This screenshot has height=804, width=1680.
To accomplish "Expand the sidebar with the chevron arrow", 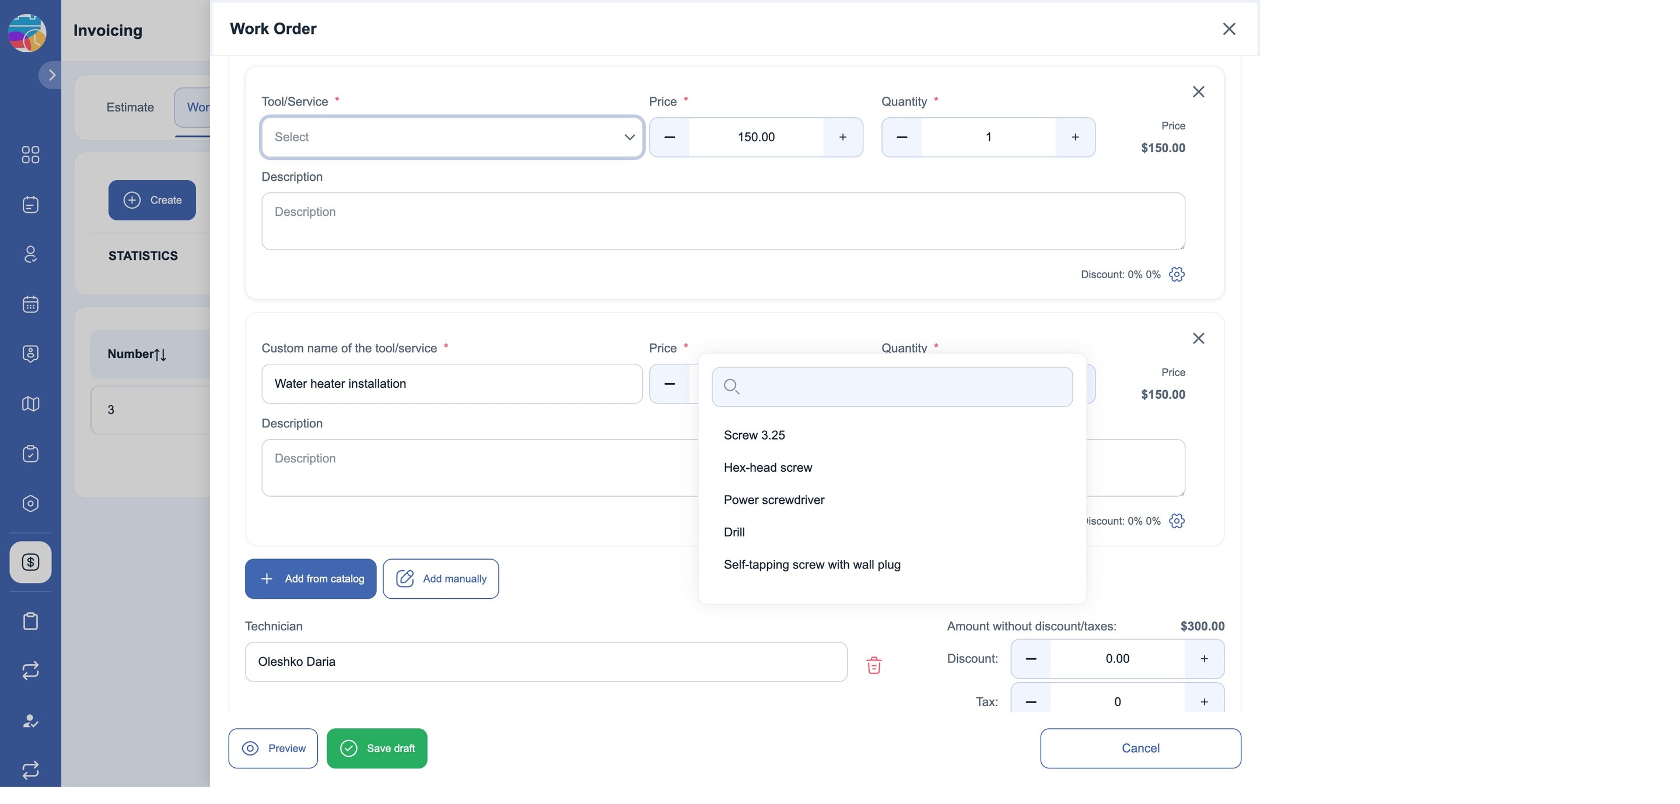I will (x=51, y=75).
